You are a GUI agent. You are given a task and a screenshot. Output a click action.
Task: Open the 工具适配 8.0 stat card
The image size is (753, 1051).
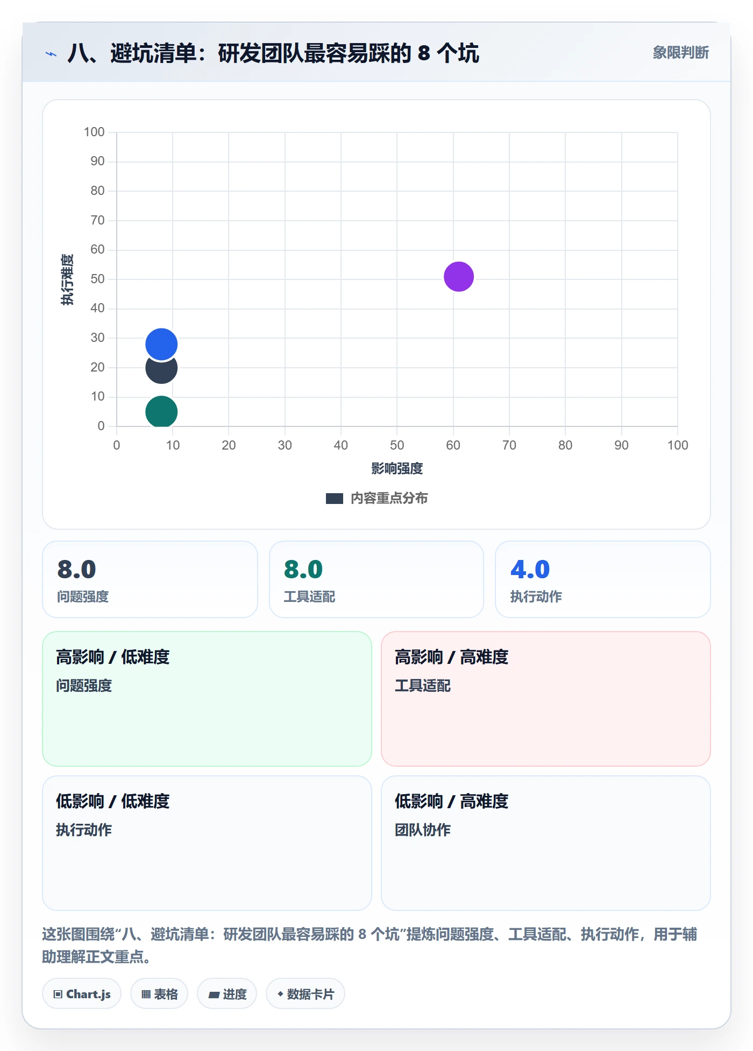(x=376, y=579)
